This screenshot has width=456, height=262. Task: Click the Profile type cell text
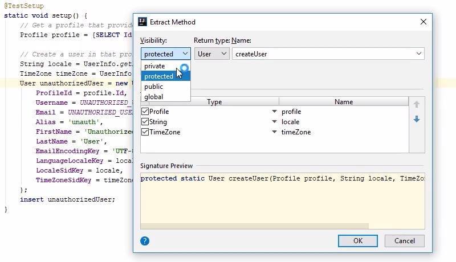159,112
